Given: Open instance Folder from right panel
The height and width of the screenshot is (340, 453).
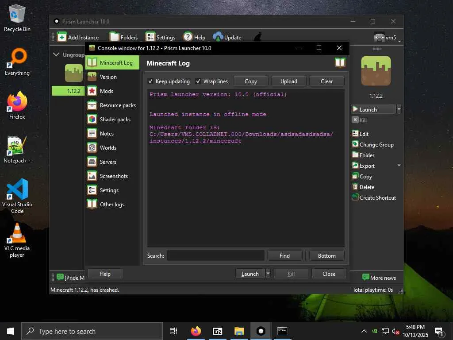Looking at the screenshot, I should (363, 155).
